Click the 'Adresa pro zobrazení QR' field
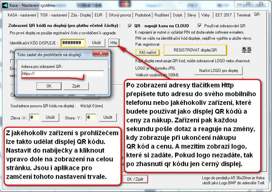 [x=62, y=74]
